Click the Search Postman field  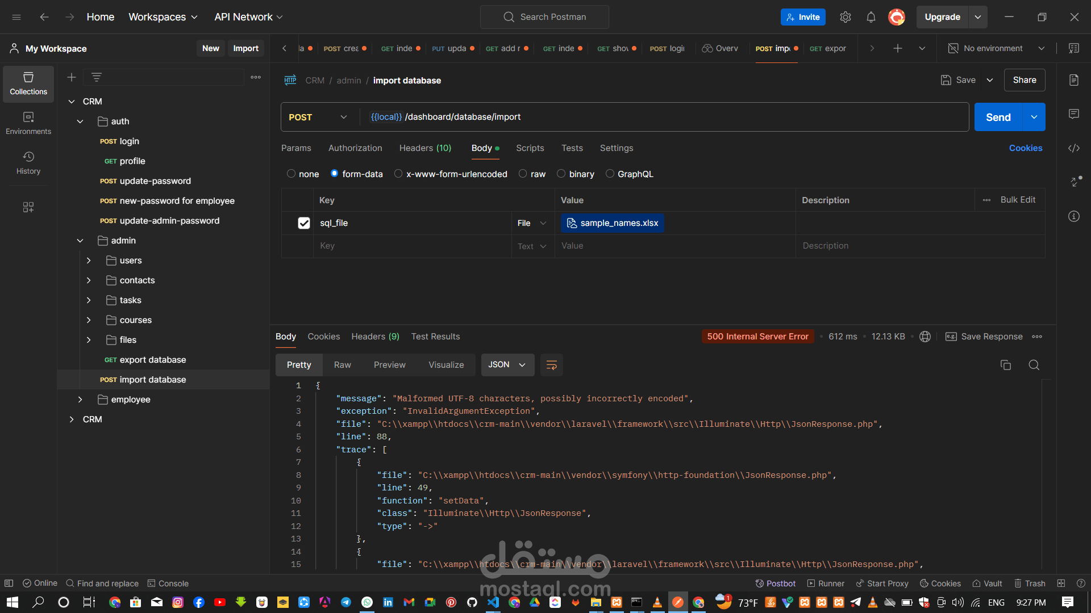click(x=544, y=17)
